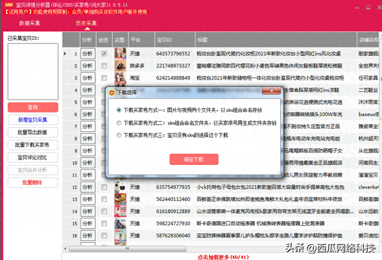Click the 查询 search button
382x260 pixels.
click(33, 107)
